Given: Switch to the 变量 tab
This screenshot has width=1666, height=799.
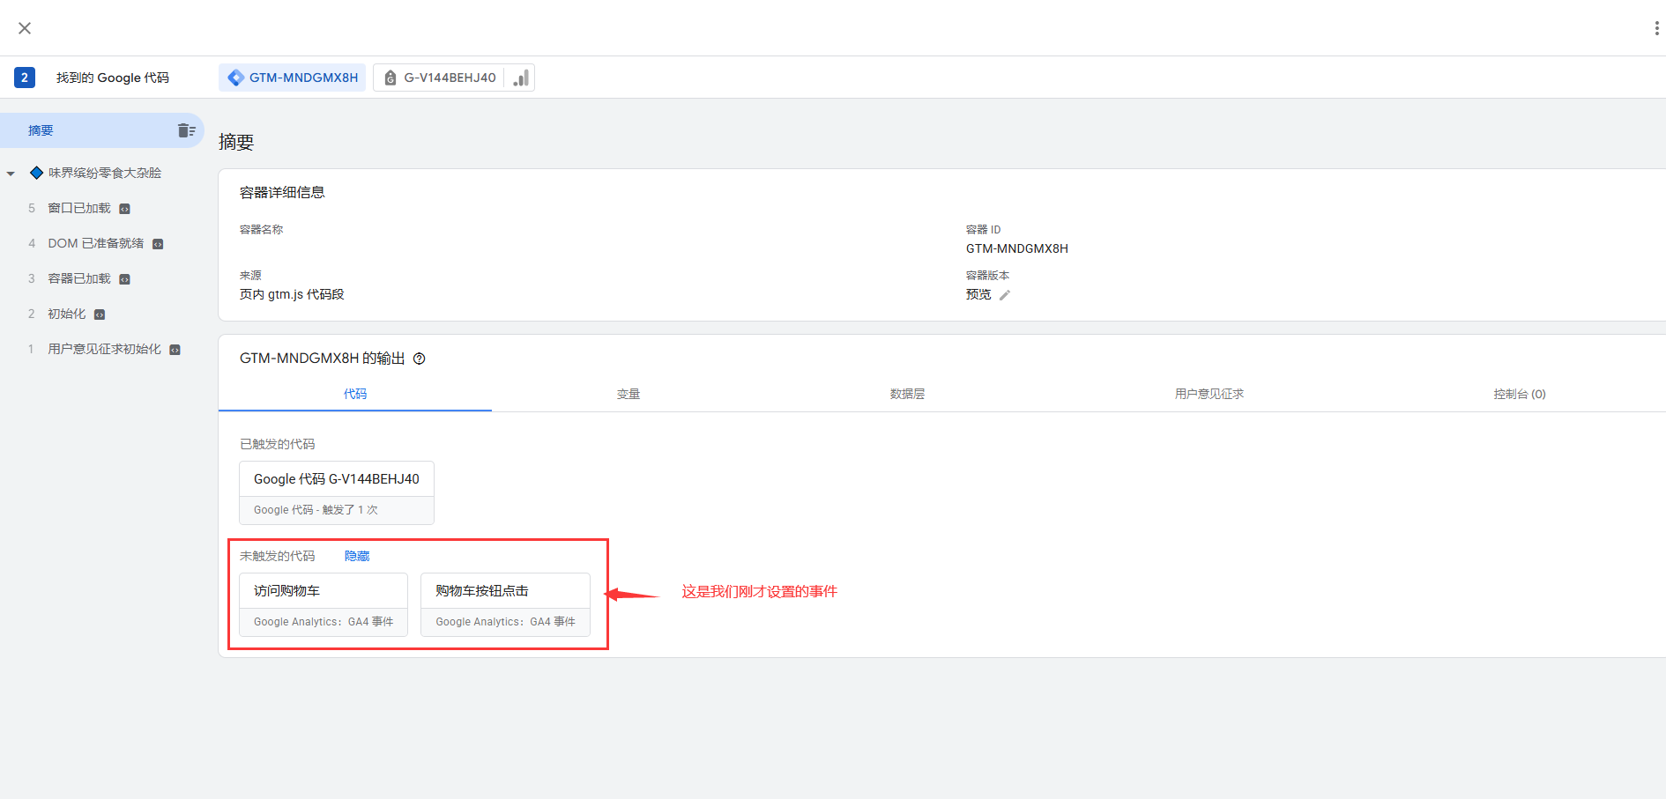Looking at the screenshot, I should 628,394.
